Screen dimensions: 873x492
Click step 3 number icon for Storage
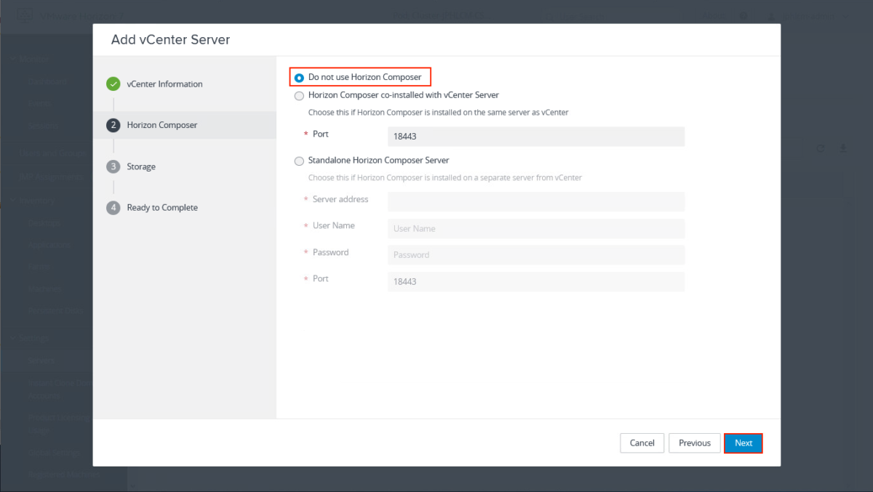pos(113,166)
